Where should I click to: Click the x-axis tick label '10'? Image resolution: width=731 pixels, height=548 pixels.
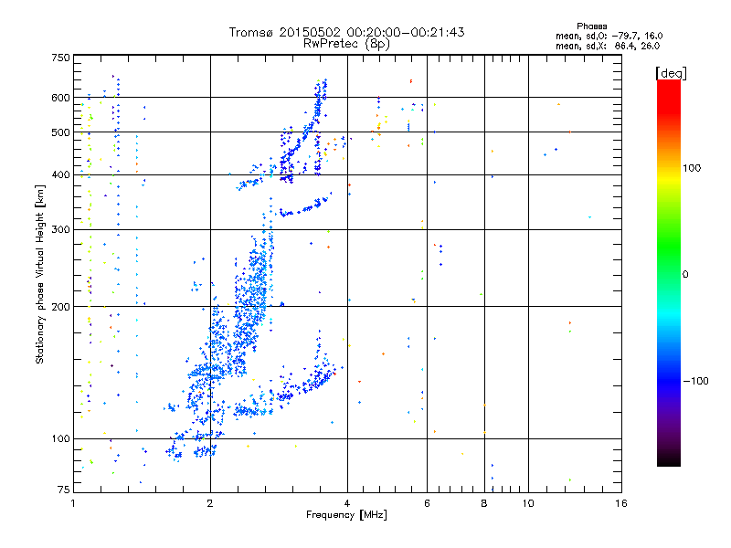pos(528,503)
